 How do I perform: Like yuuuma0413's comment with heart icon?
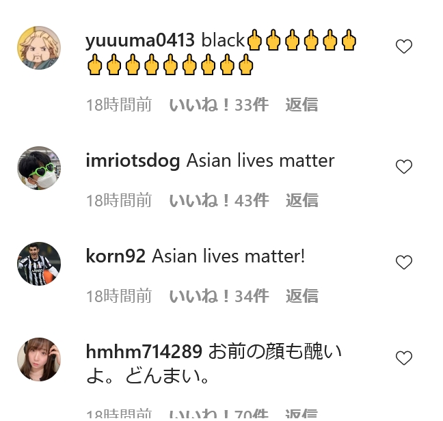click(x=404, y=46)
